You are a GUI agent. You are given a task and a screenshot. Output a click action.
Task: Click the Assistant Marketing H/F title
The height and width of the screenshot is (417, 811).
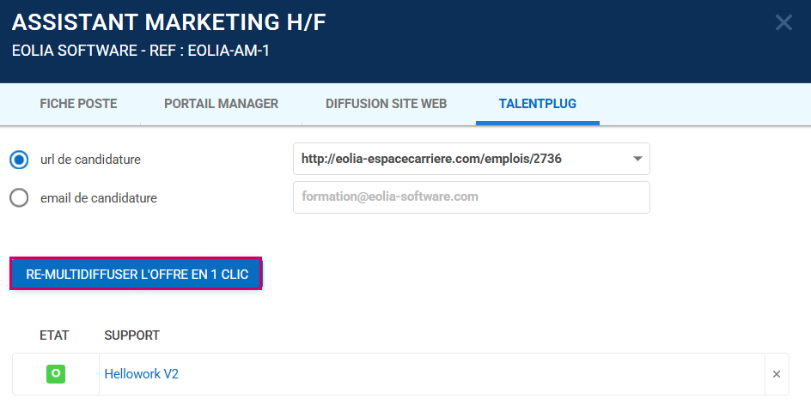pos(168,23)
